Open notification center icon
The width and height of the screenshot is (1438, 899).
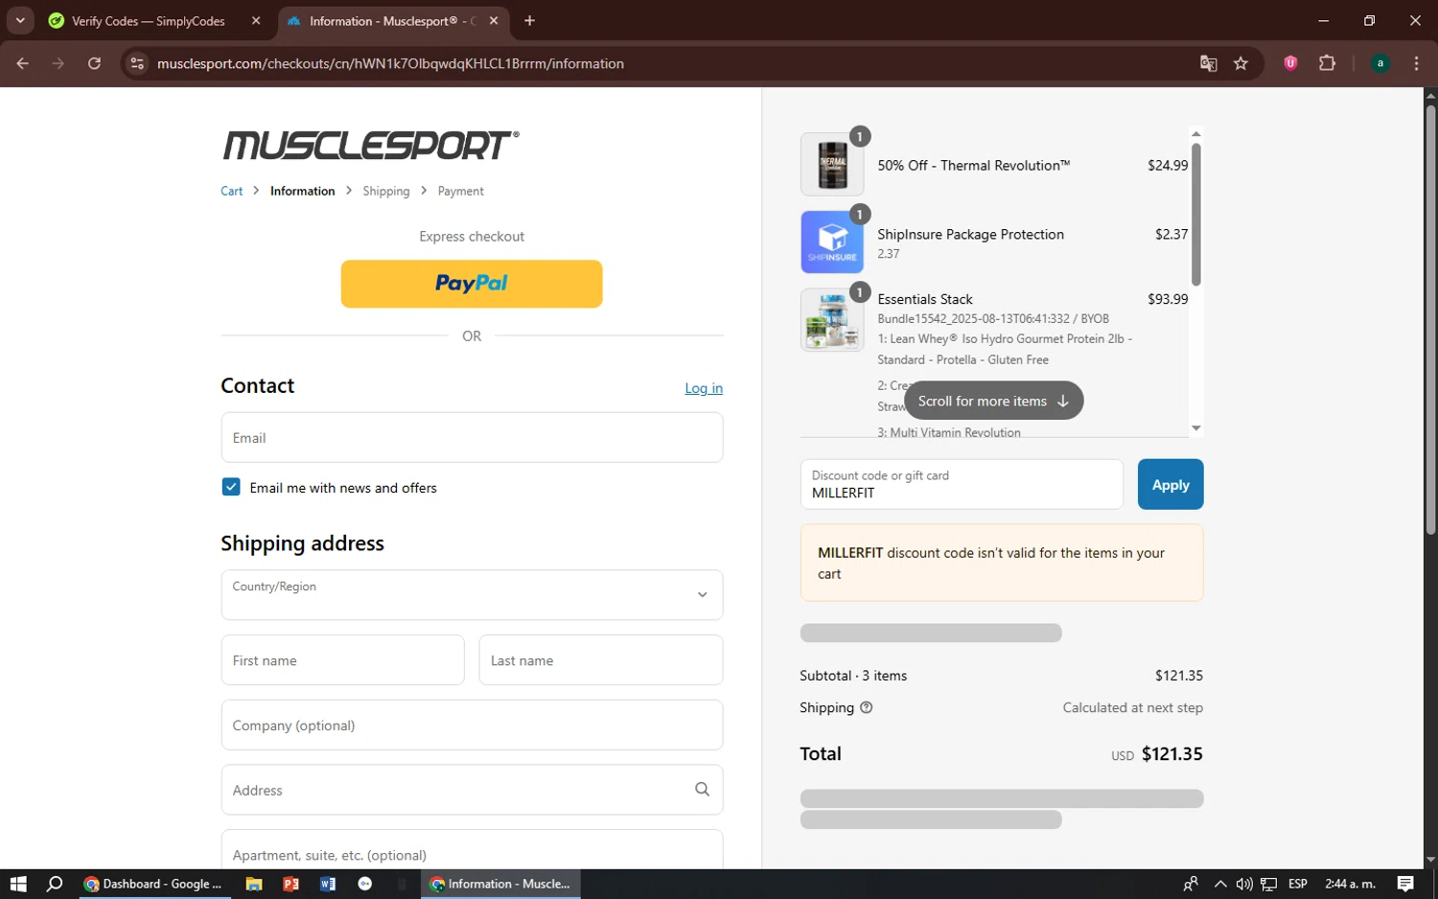tap(1405, 884)
